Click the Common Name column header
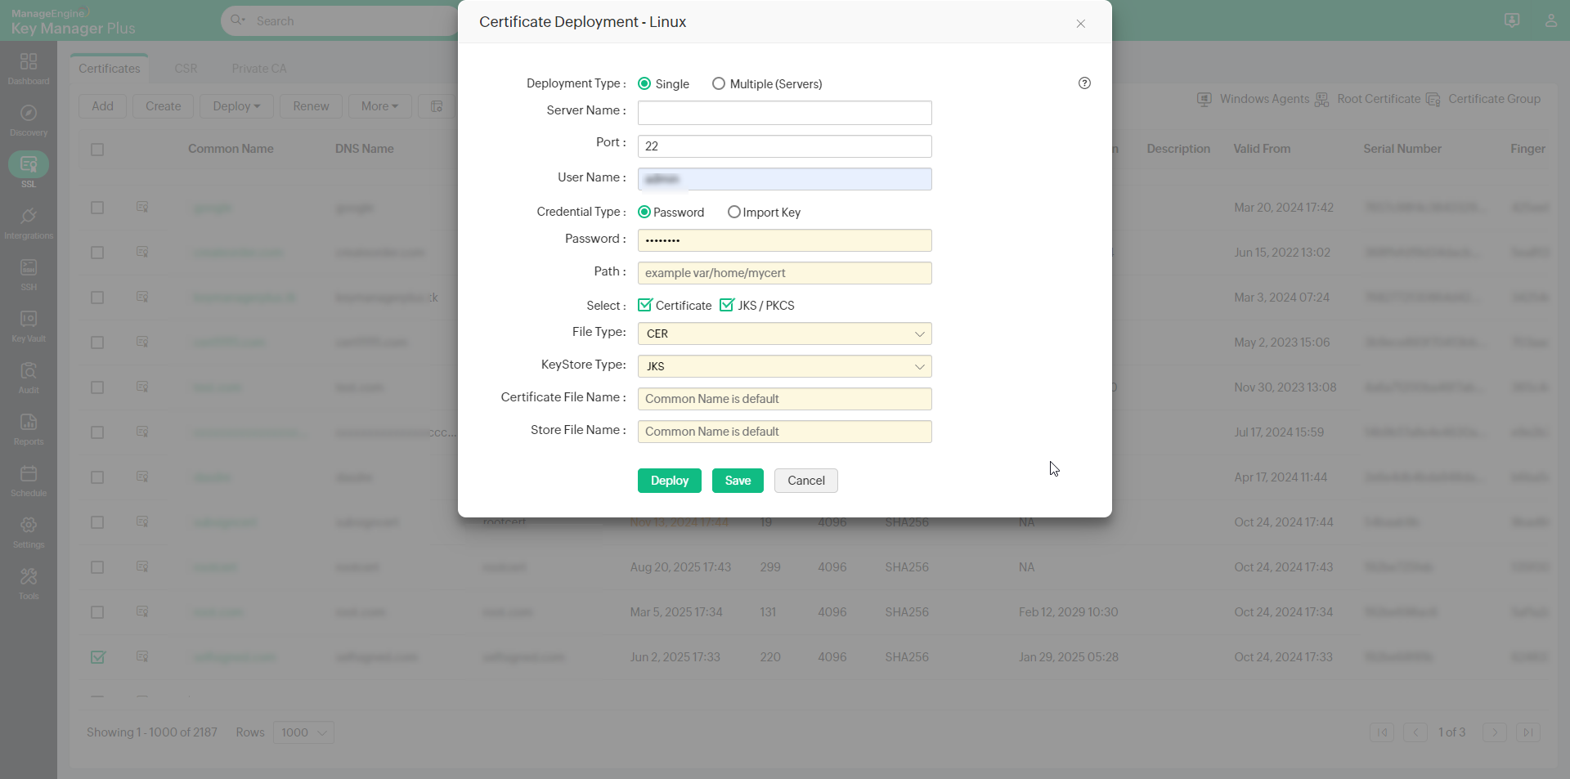This screenshot has width=1570, height=779. (x=231, y=149)
